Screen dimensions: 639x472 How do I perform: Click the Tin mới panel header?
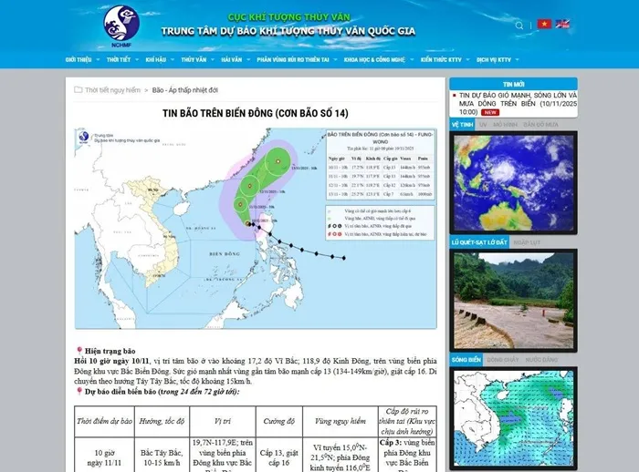(x=513, y=84)
